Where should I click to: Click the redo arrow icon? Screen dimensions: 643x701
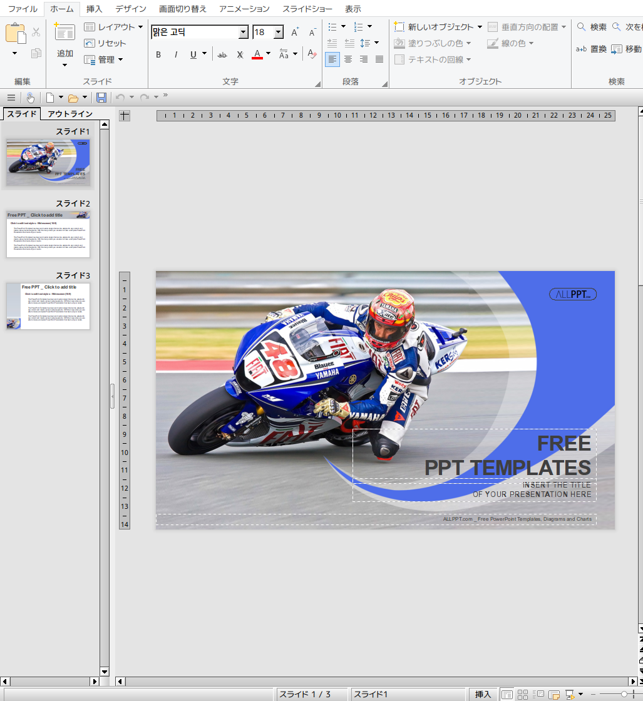click(145, 98)
